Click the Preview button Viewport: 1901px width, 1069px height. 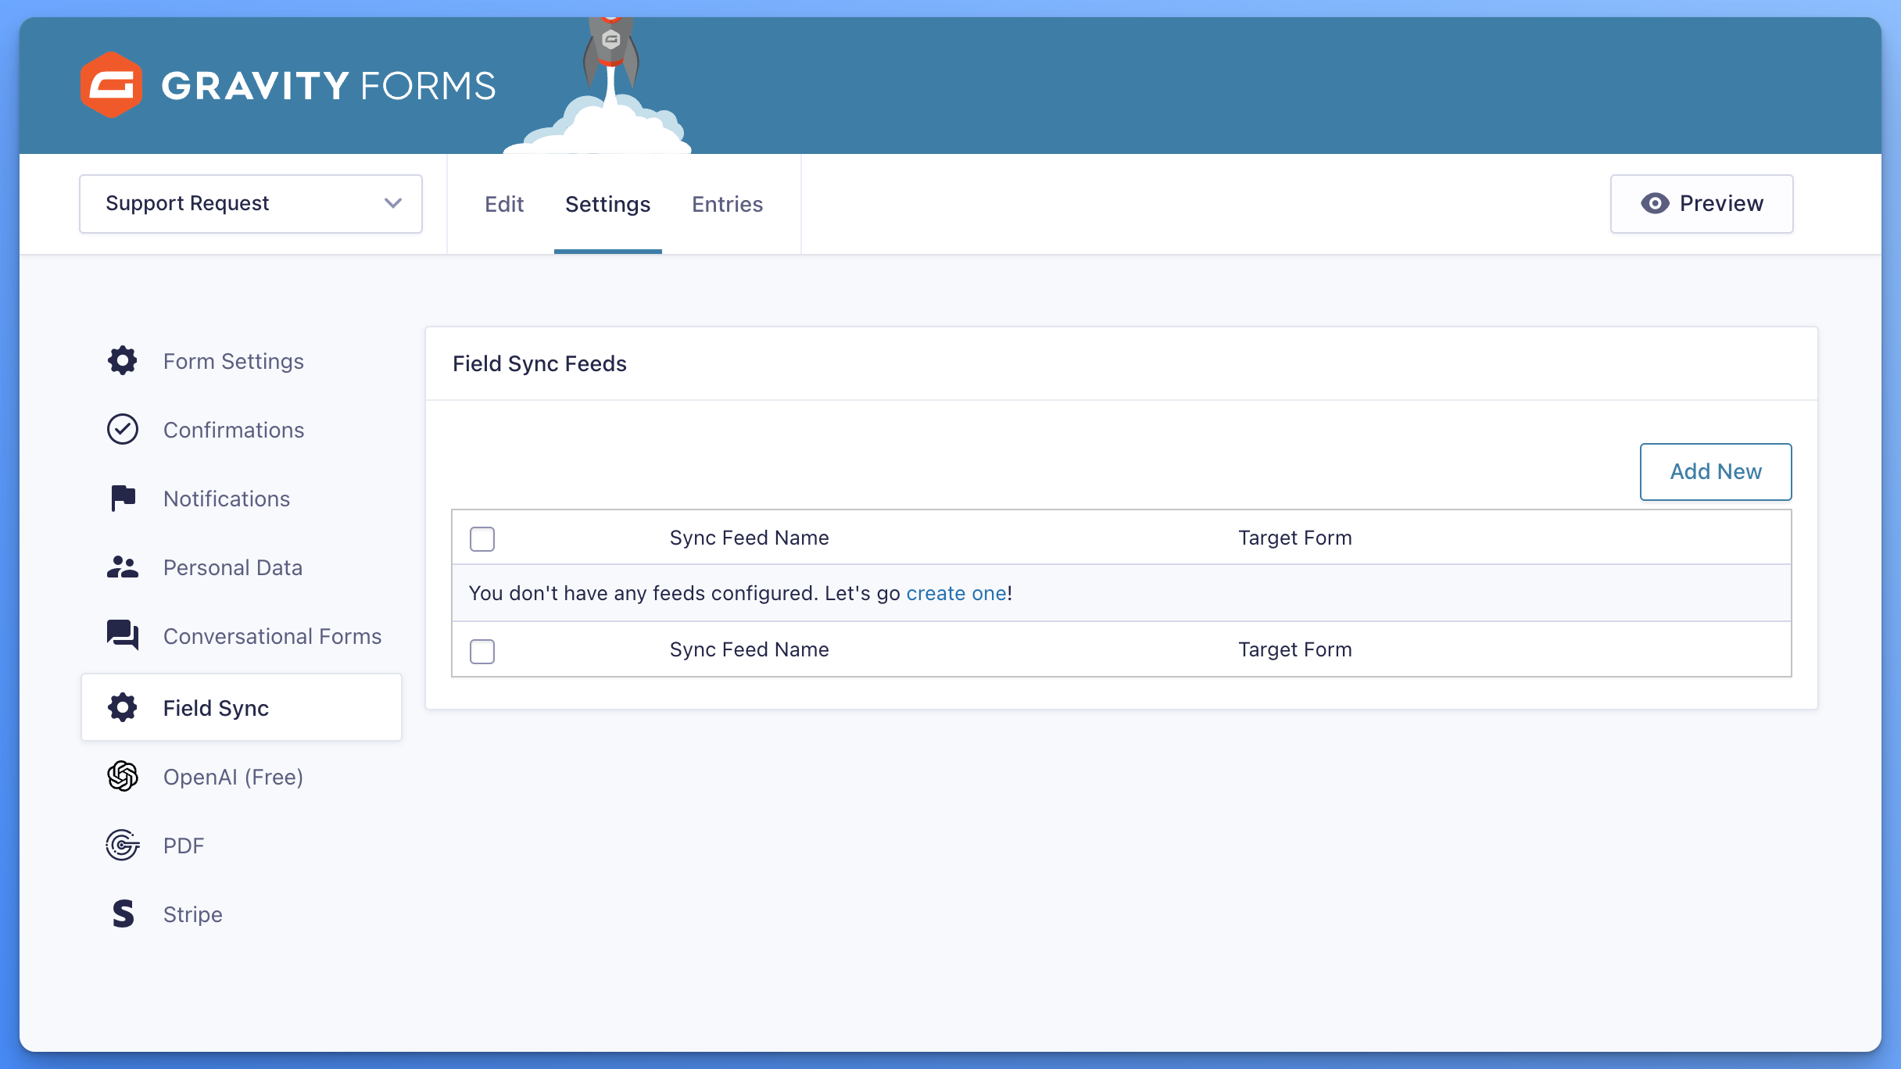[1702, 204]
